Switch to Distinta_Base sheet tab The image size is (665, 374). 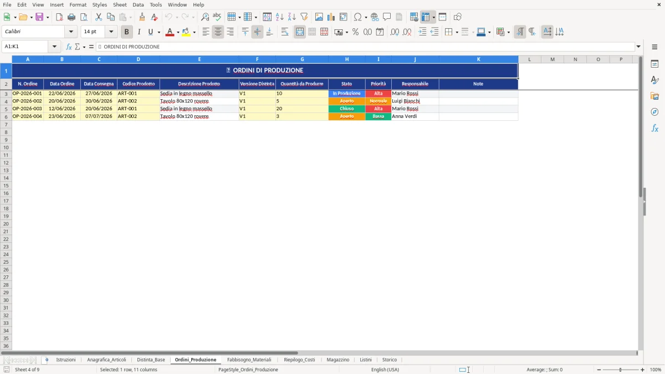point(151,360)
